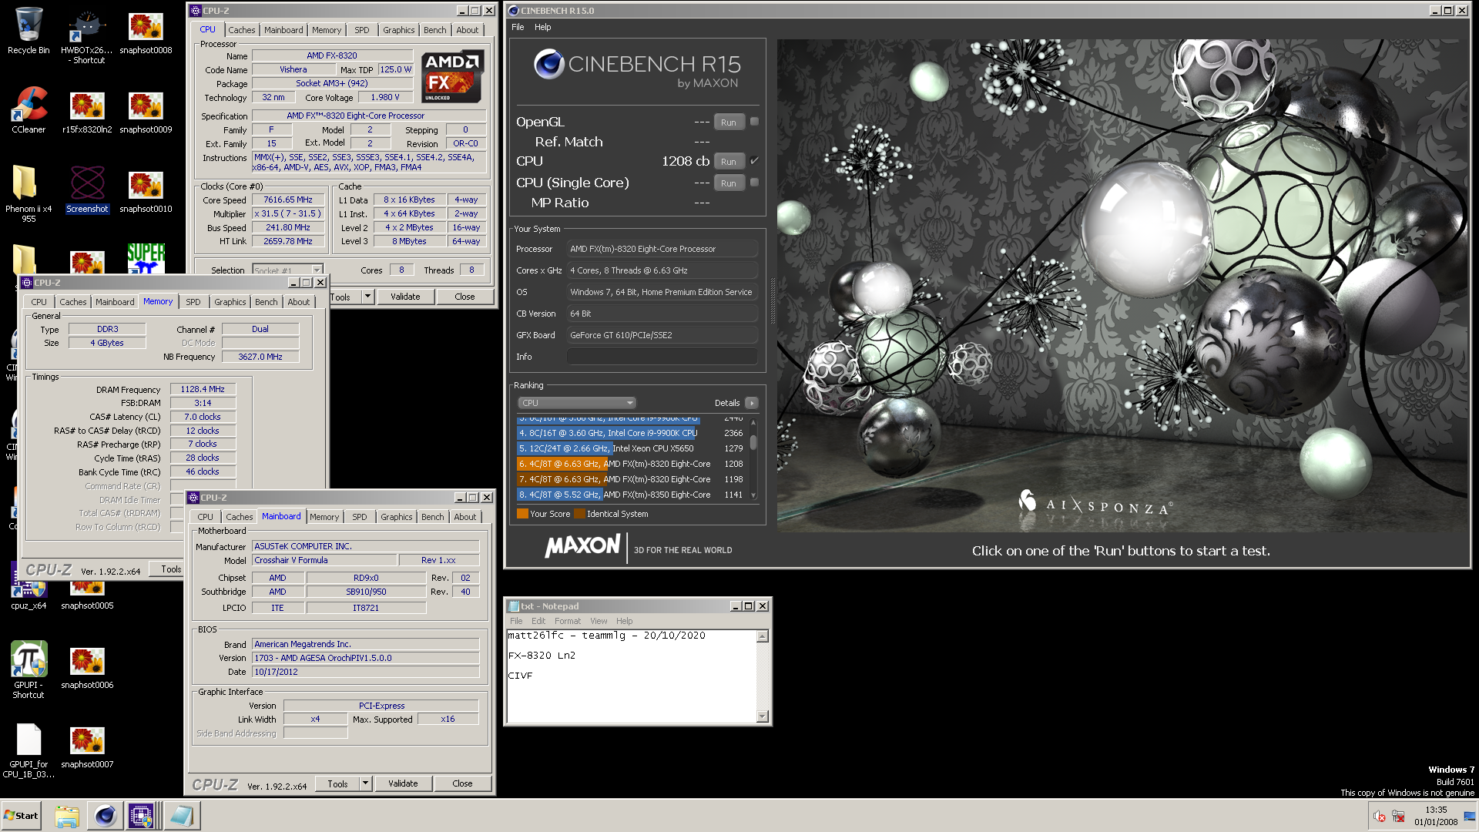The height and width of the screenshot is (832, 1479).
Task: Switch to Cinebench in the taskbar
Action: (105, 816)
